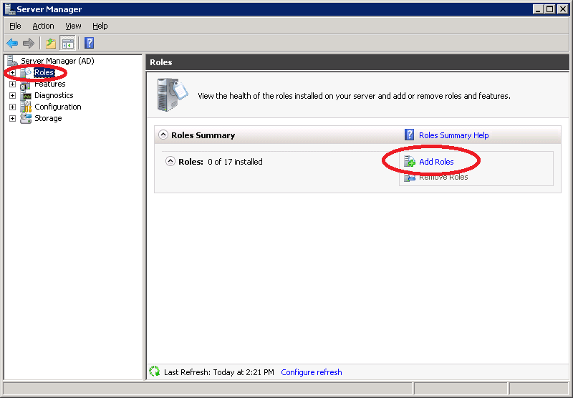
Task: Select Features in the tree
Action: click(49, 84)
